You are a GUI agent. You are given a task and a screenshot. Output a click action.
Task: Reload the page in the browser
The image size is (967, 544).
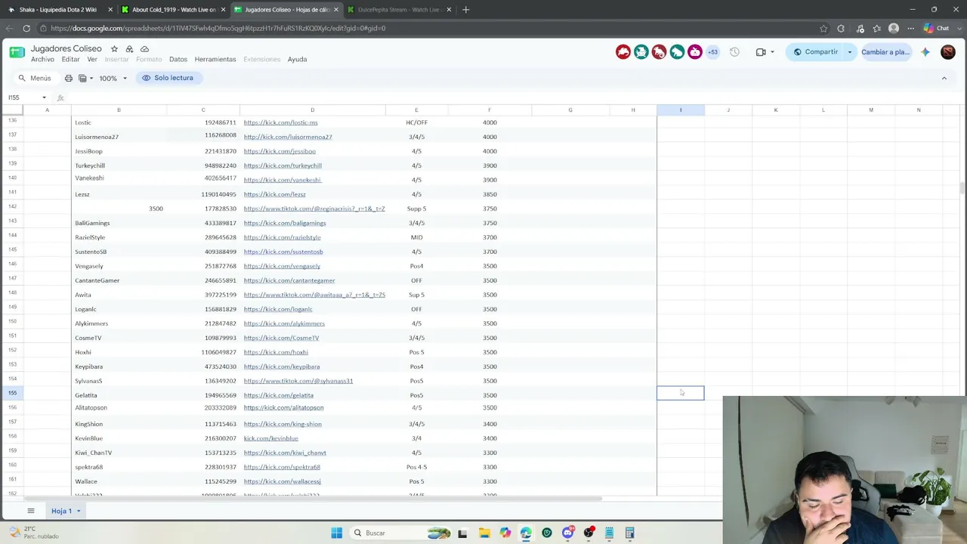tap(26, 28)
